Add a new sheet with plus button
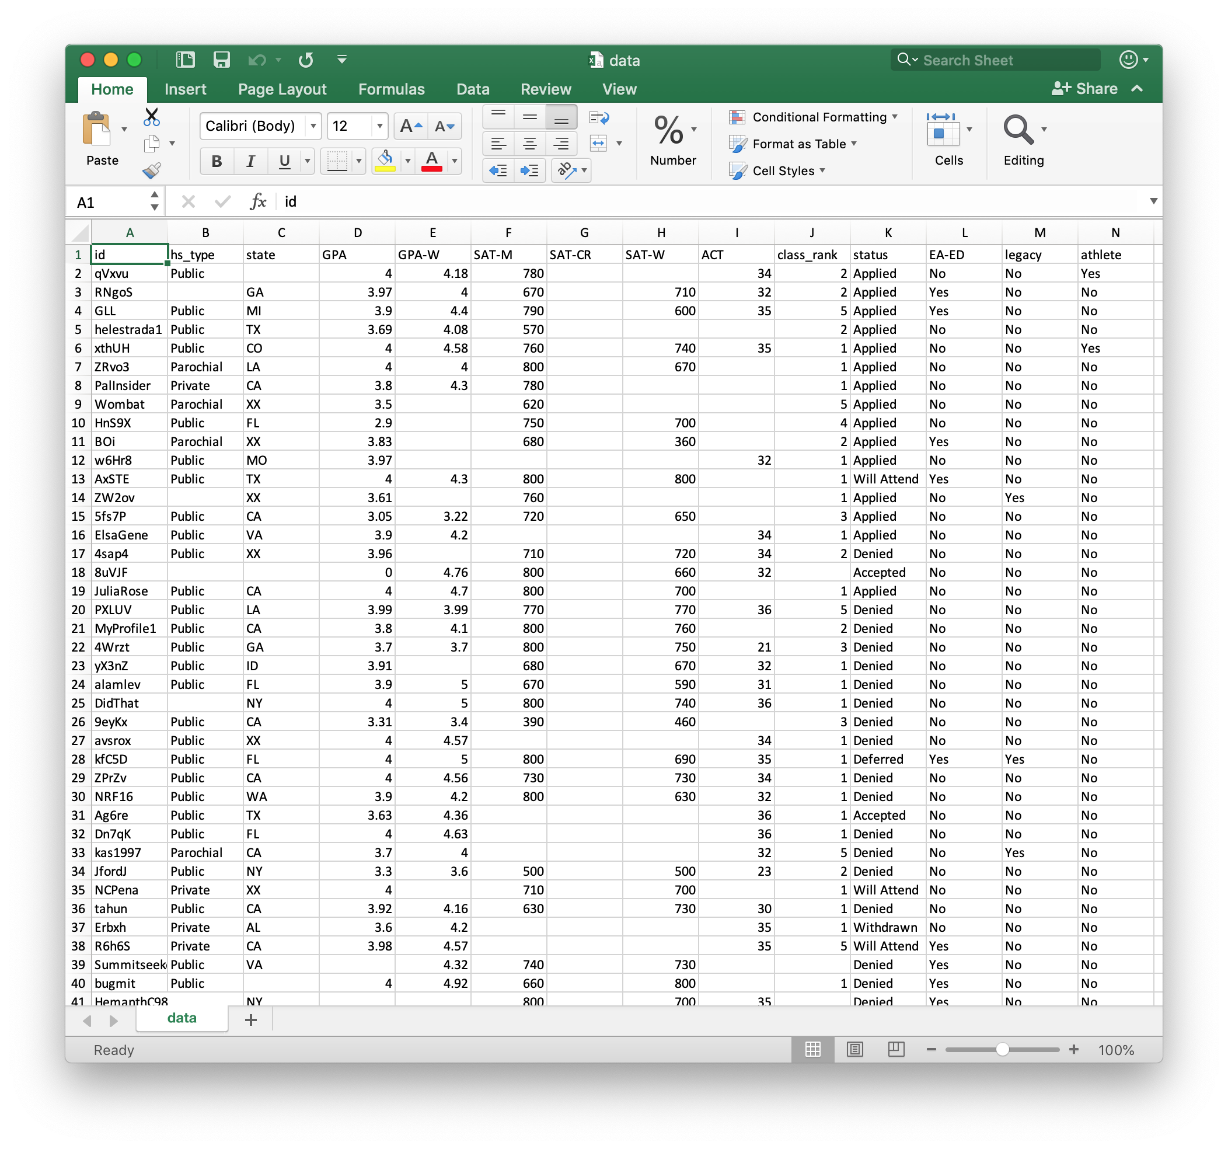 click(x=251, y=1020)
